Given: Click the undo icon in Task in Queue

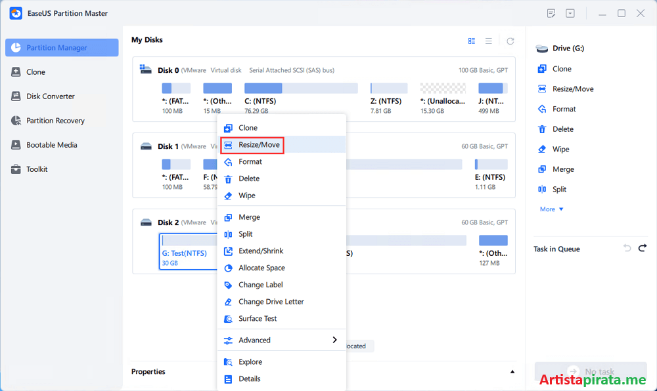Looking at the screenshot, I should [x=625, y=249].
